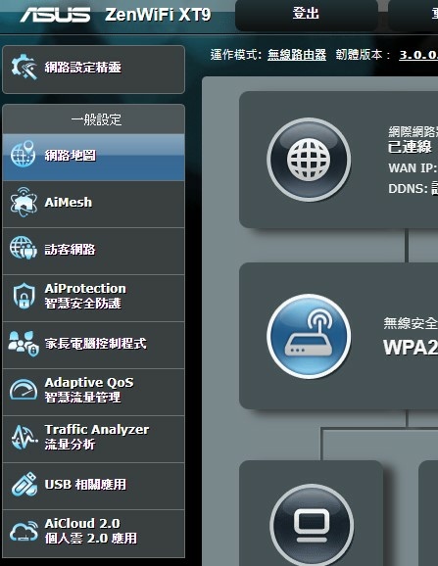This screenshot has height=566, width=438.
Task: Open AiCloud 2.0 個人雲 entry
Action: [x=93, y=534]
